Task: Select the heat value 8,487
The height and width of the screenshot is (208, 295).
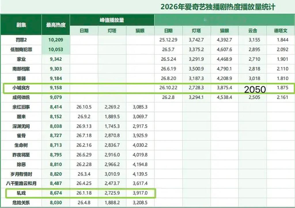Action: point(56,183)
